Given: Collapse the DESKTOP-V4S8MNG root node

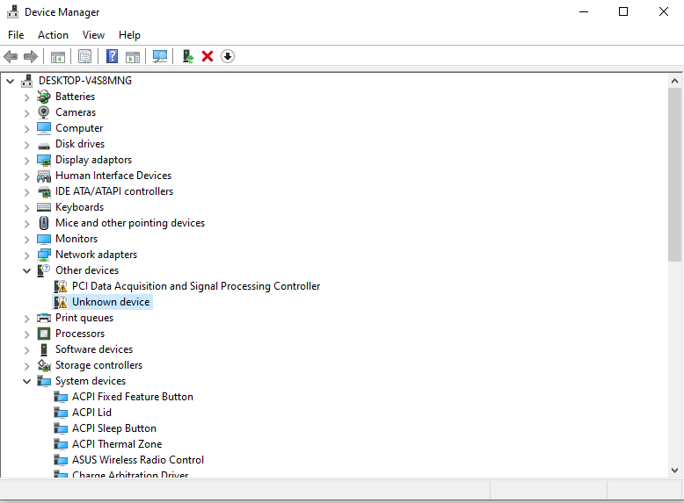Looking at the screenshot, I should (x=11, y=81).
